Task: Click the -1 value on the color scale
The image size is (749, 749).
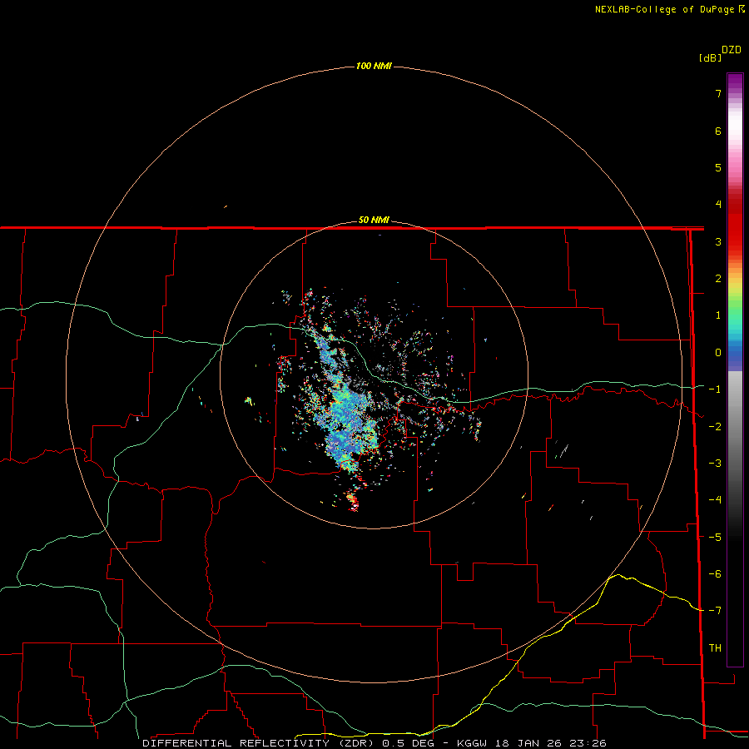Action: pyautogui.click(x=715, y=389)
